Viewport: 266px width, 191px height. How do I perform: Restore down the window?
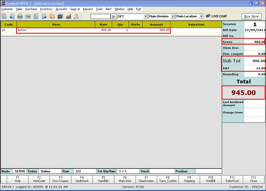(257, 3)
